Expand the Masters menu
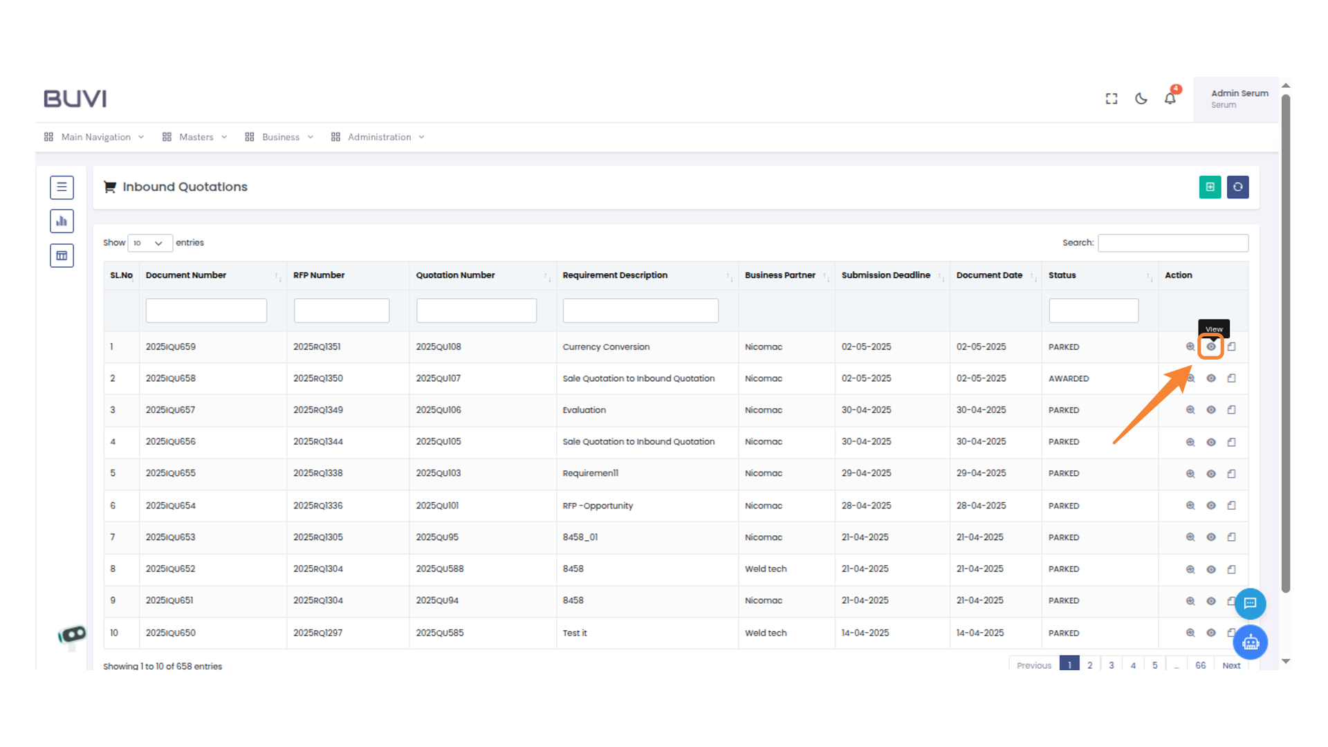 [x=195, y=137]
